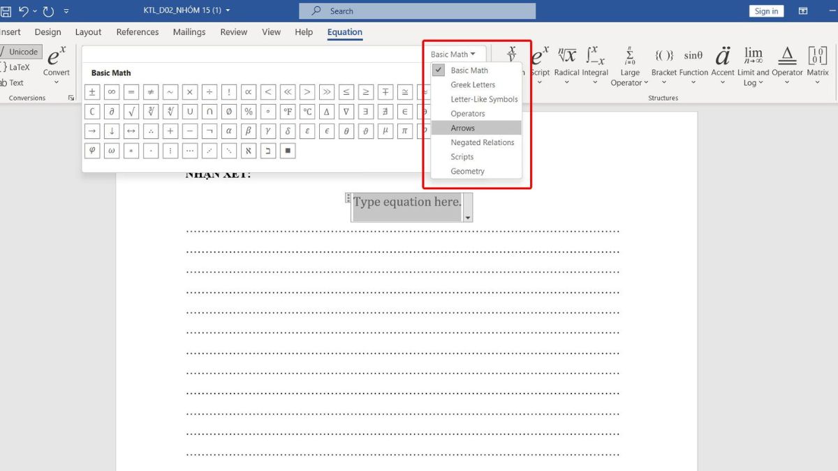Choose Scripts from symbol list
The height and width of the screenshot is (471, 838).
[476, 156]
